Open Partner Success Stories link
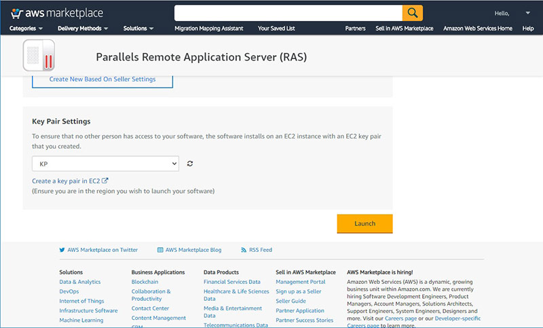 304,321
